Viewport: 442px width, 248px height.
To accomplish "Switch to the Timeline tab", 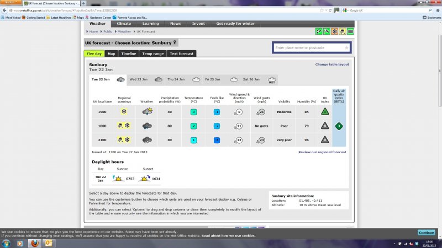I will pos(129,53).
